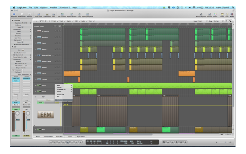Select Main submenu in automation popup
Viewport: 246px width, 154px height.
[64, 85]
